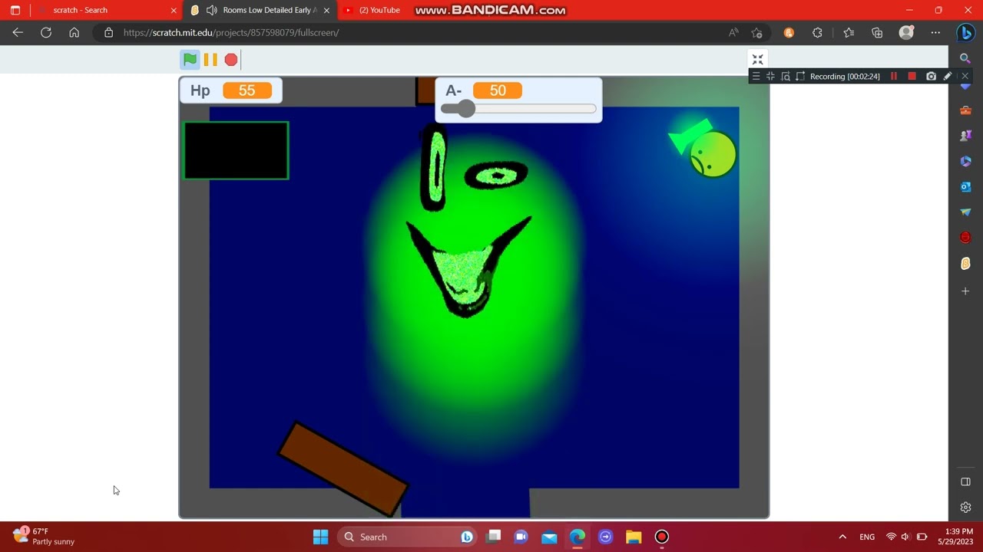This screenshot has width=983, height=552.
Task: Mute the audio-playing tab via speaker icon
Action: point(211,10)
